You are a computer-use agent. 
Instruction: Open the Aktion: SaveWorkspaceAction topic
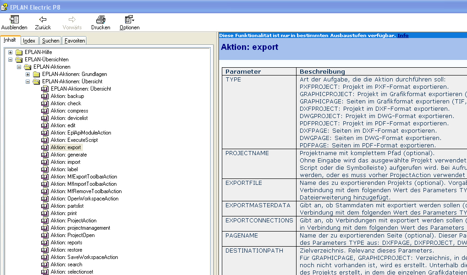point(84,257)
